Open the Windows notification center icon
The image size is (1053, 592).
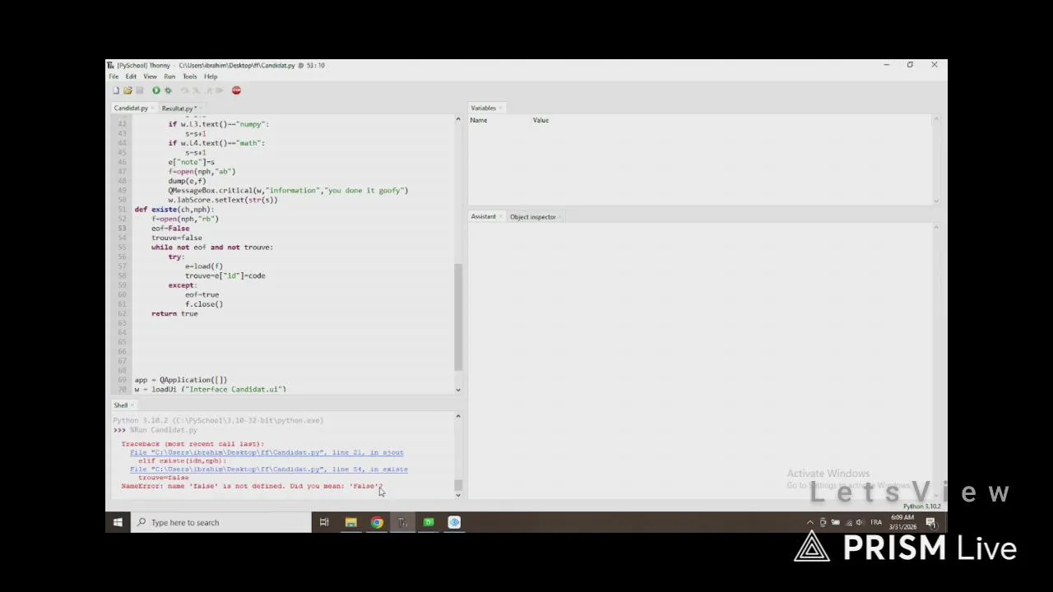tap(930, 522)
